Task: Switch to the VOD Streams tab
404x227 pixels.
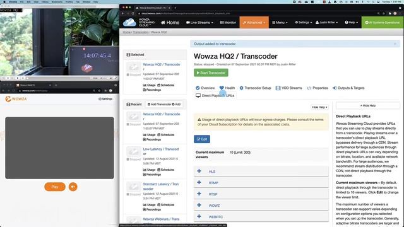Action: pyautogui.click(x=288, y=88)
